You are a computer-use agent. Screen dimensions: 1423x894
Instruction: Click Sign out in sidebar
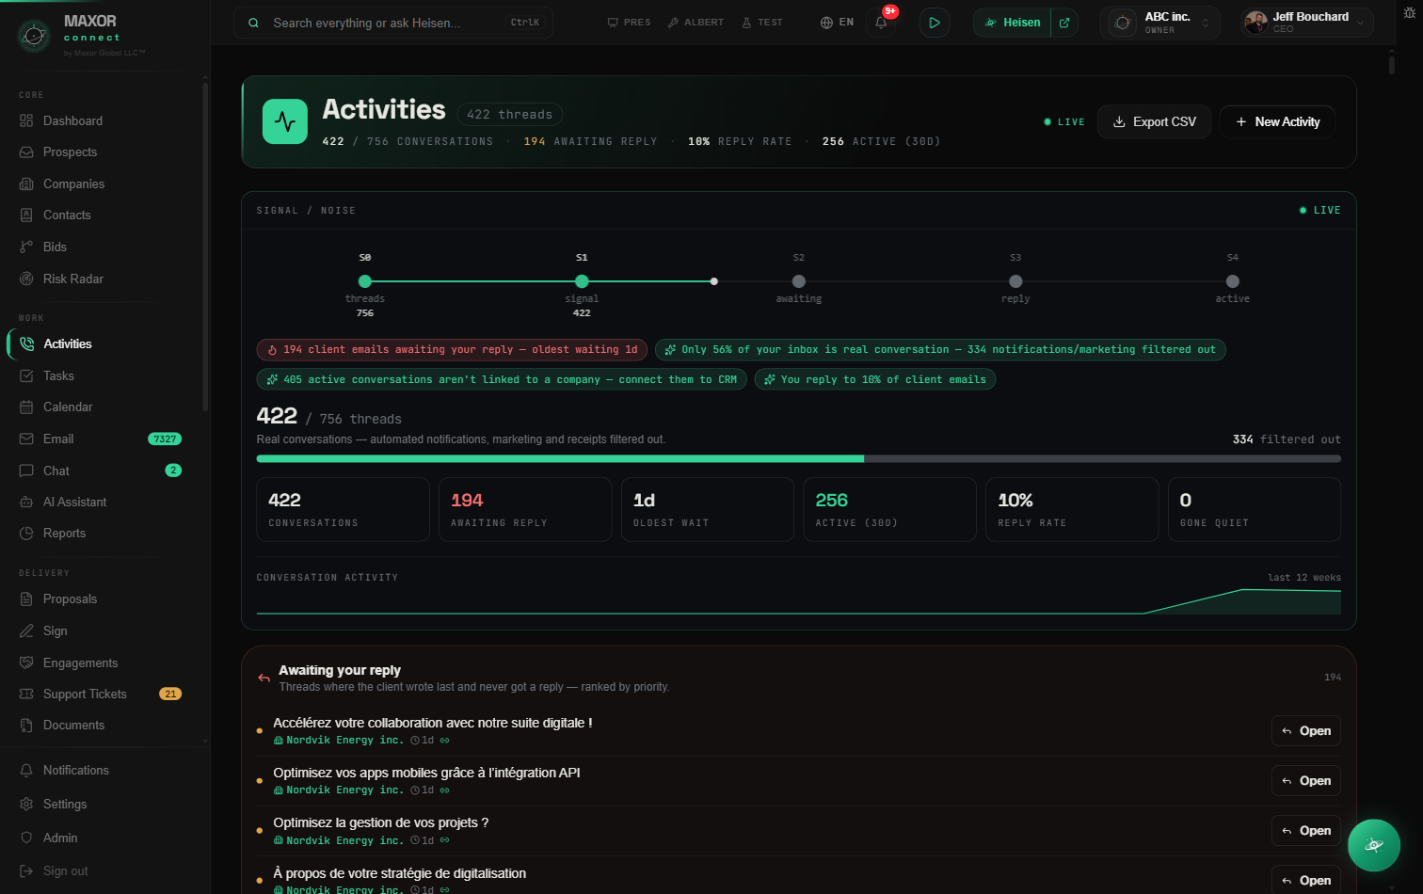pyautogui.click(x=104, y=871)
